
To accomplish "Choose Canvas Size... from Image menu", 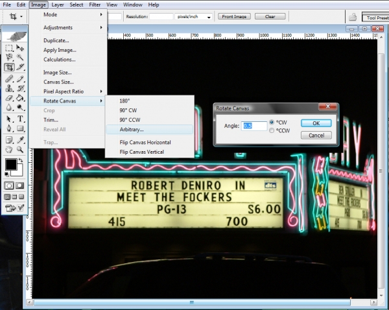I will 69,82.
